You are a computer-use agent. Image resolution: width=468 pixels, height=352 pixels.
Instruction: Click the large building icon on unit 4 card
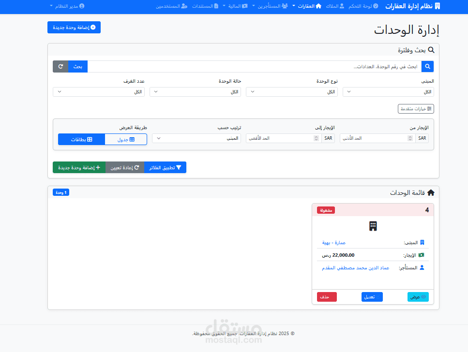373,226
